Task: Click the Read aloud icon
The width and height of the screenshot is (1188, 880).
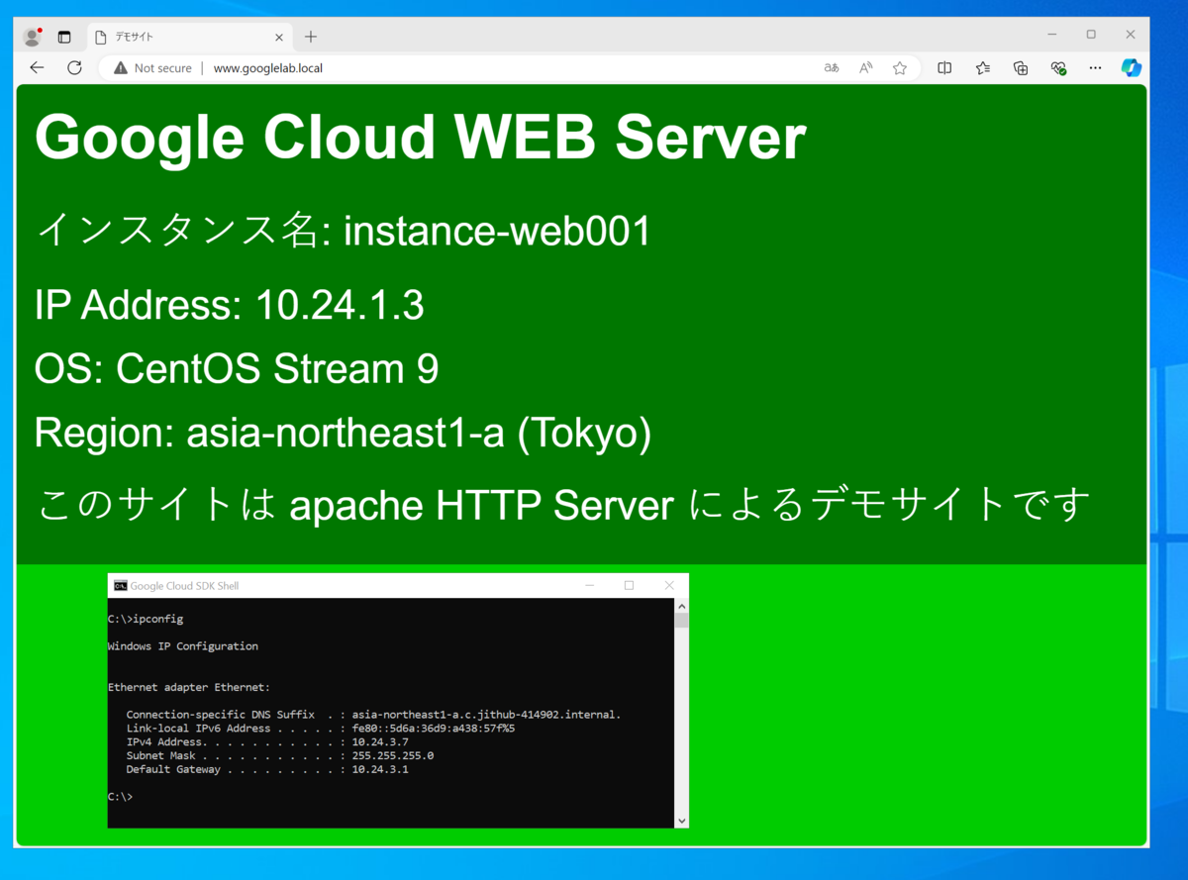Action: point(865,68)
